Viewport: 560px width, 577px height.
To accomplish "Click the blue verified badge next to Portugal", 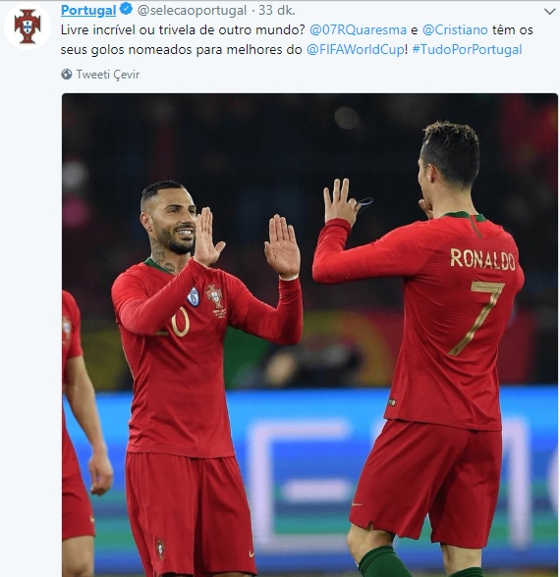I will coord(126,9).
